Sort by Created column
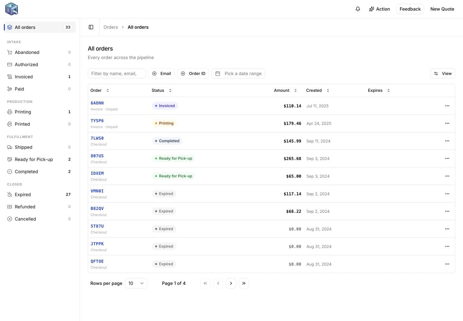 tap(318, 91)
